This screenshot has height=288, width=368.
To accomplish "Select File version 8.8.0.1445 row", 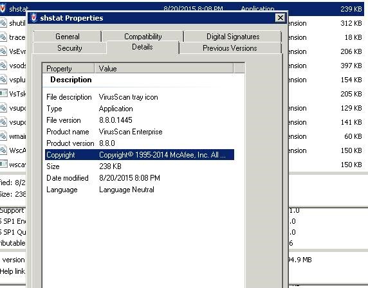I will [x=140, y=120].
